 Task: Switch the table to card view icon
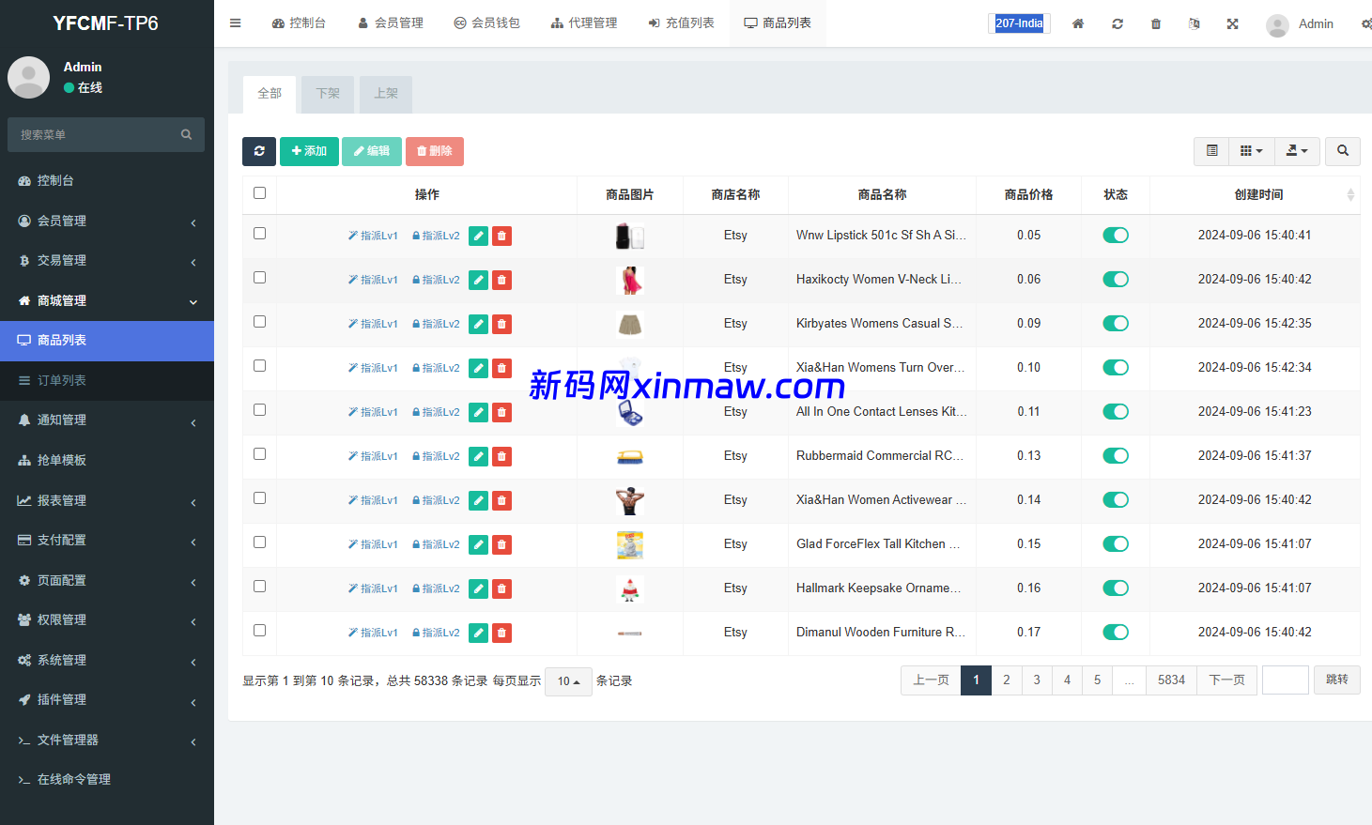(1211, 151)
